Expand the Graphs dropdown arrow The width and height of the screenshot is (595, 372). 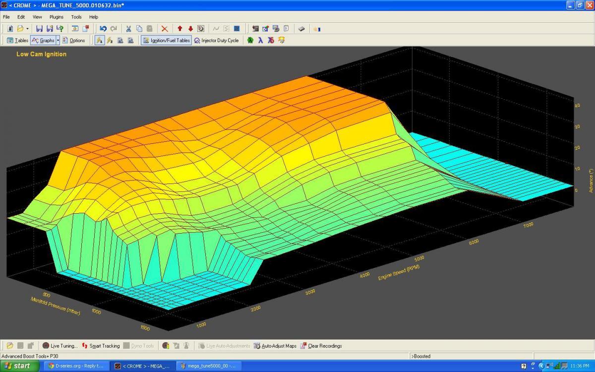tap(58, 40)
